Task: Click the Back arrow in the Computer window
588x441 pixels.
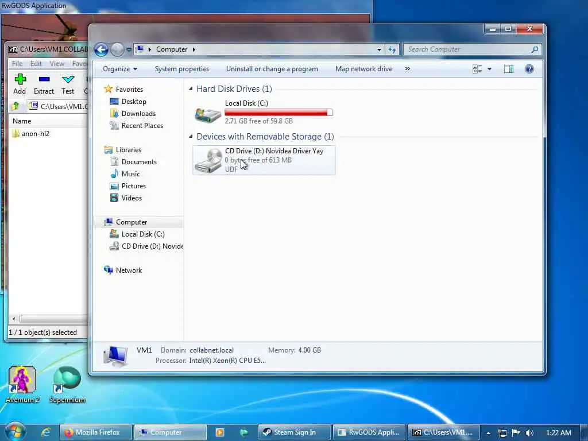Action: click(101, 49)
